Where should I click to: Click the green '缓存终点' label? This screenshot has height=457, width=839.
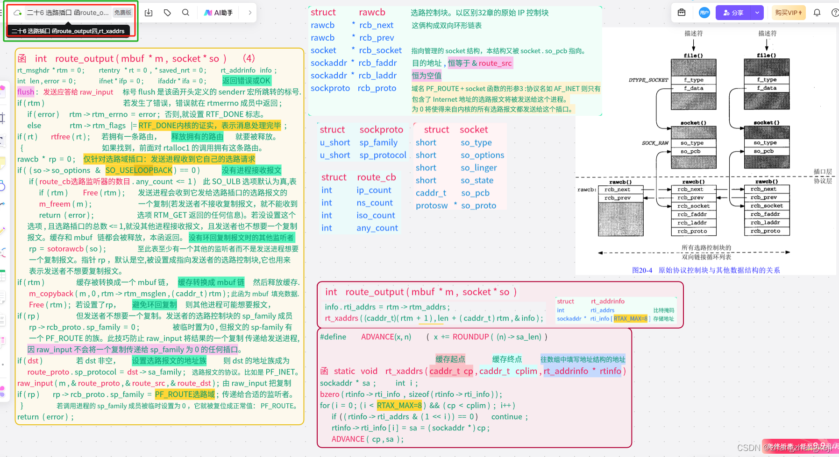click(507, 359)
